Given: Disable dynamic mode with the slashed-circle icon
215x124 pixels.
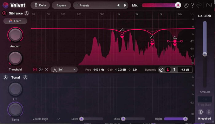Looking at the screenshot, I should 161,70.
